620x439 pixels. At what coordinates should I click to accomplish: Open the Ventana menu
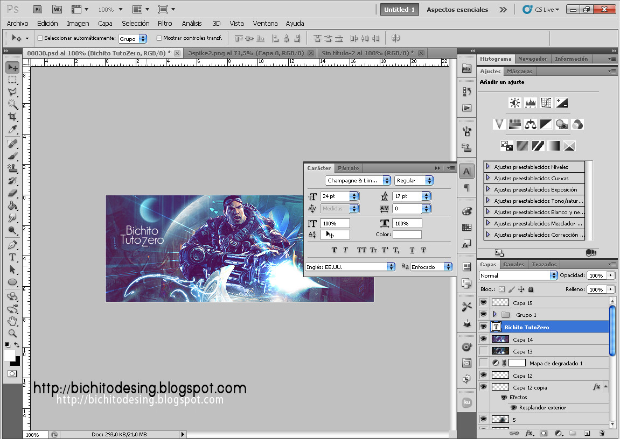[265, 23]
